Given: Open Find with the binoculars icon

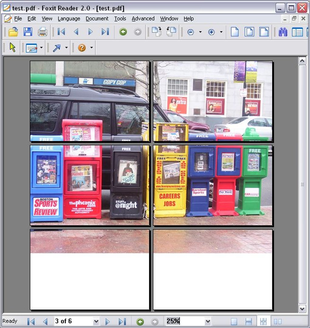Looking at the screenshot, I should pos(283,32).
